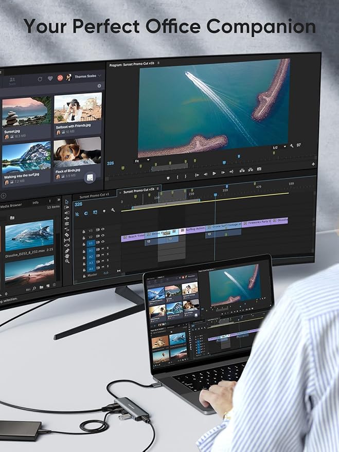Select the Selection arrow tool
The image size is (339, 452).
click(67, 201)
